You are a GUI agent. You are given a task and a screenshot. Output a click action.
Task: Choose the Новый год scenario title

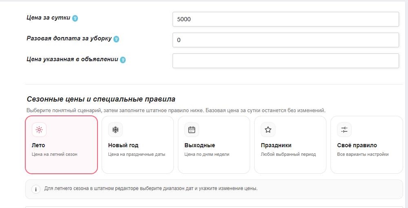pos(123,145)
